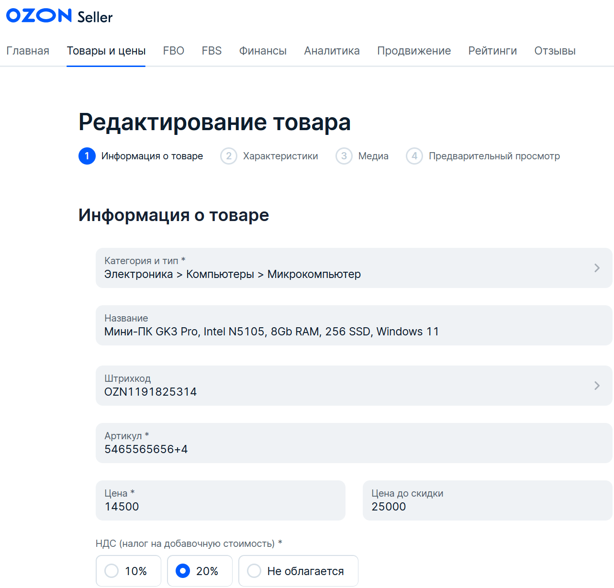Choose Не облагается НДС option

298,571
